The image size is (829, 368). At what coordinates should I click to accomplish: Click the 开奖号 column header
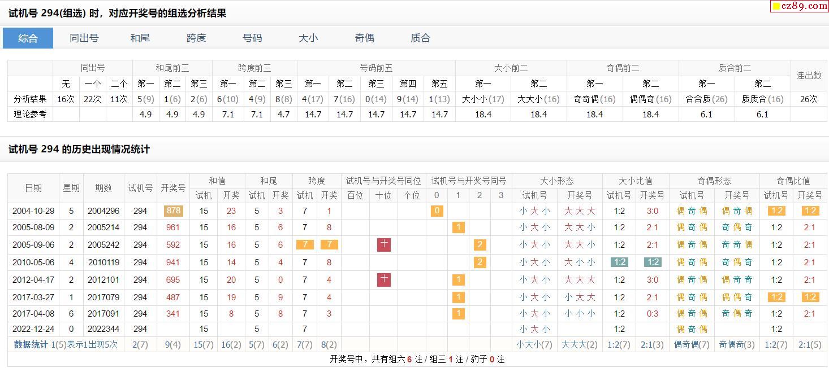(x=173, y=188)
